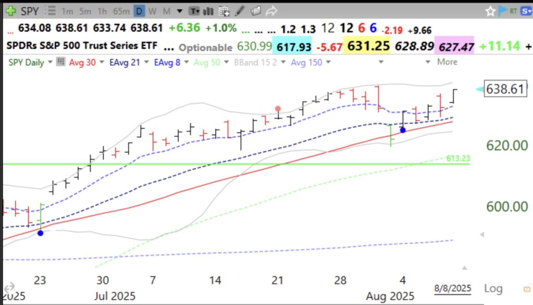Click the +1.0% percent change value
Image resolution: width=533 pixels, height=305 pixels.
[221, 28]
